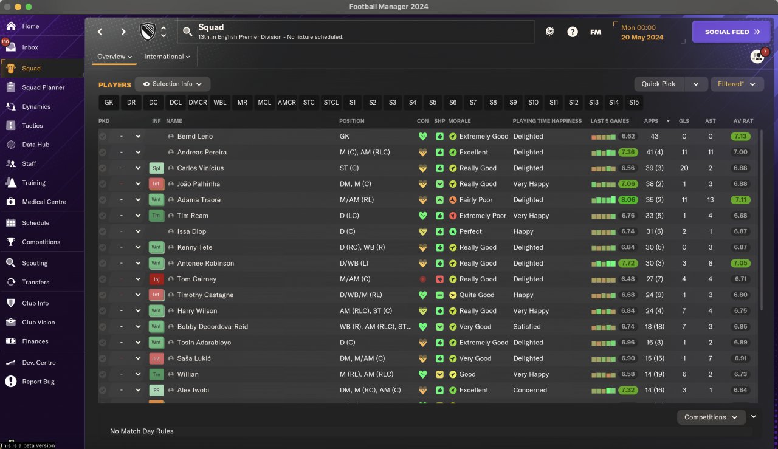
Task: Open the International tab
Action: pos(167,57)
